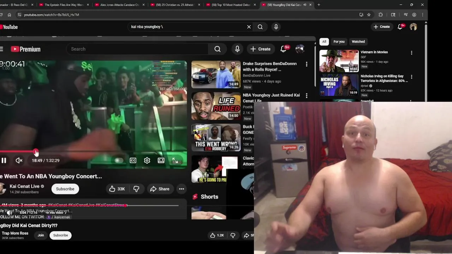Image resolution: width=452 pixels, height=254 pixels.
Task: Click the address bar URL youtube.com/watch
Action: click(x=51, y=15)
